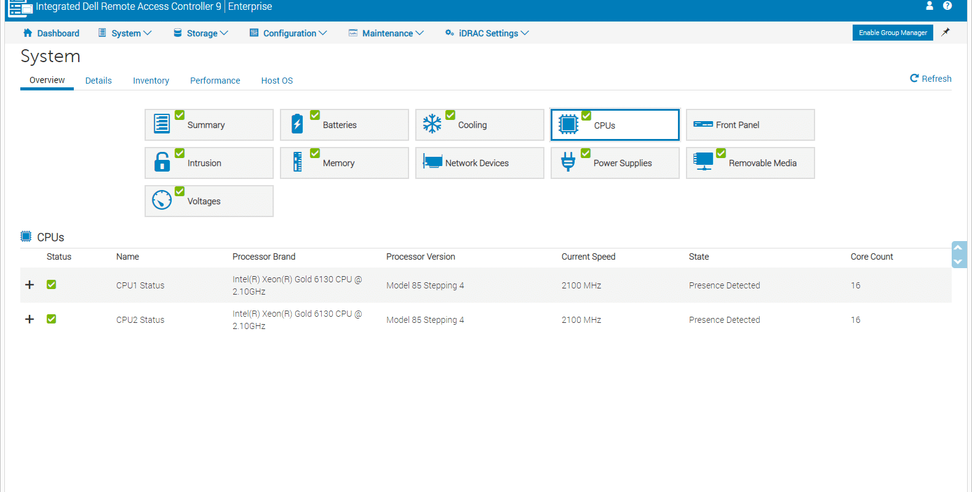The width and height of the screenshot is (972, 492).
Task: Select the CPUs chip tile icon
Action: pos(568,124)
